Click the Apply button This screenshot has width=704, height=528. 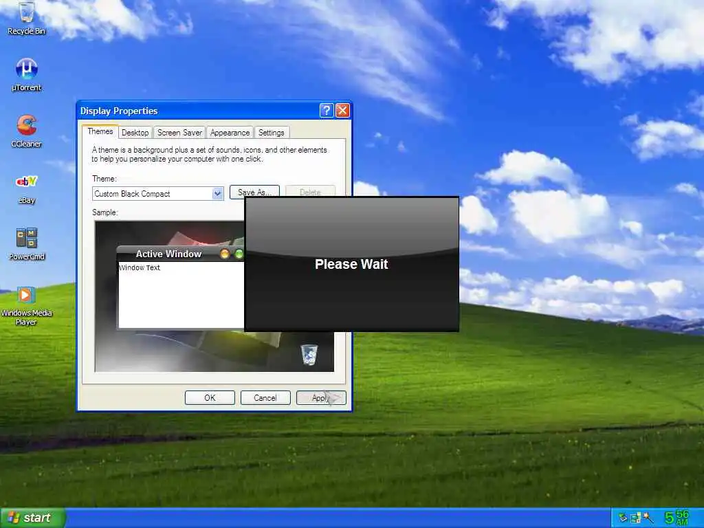point(321,398)
